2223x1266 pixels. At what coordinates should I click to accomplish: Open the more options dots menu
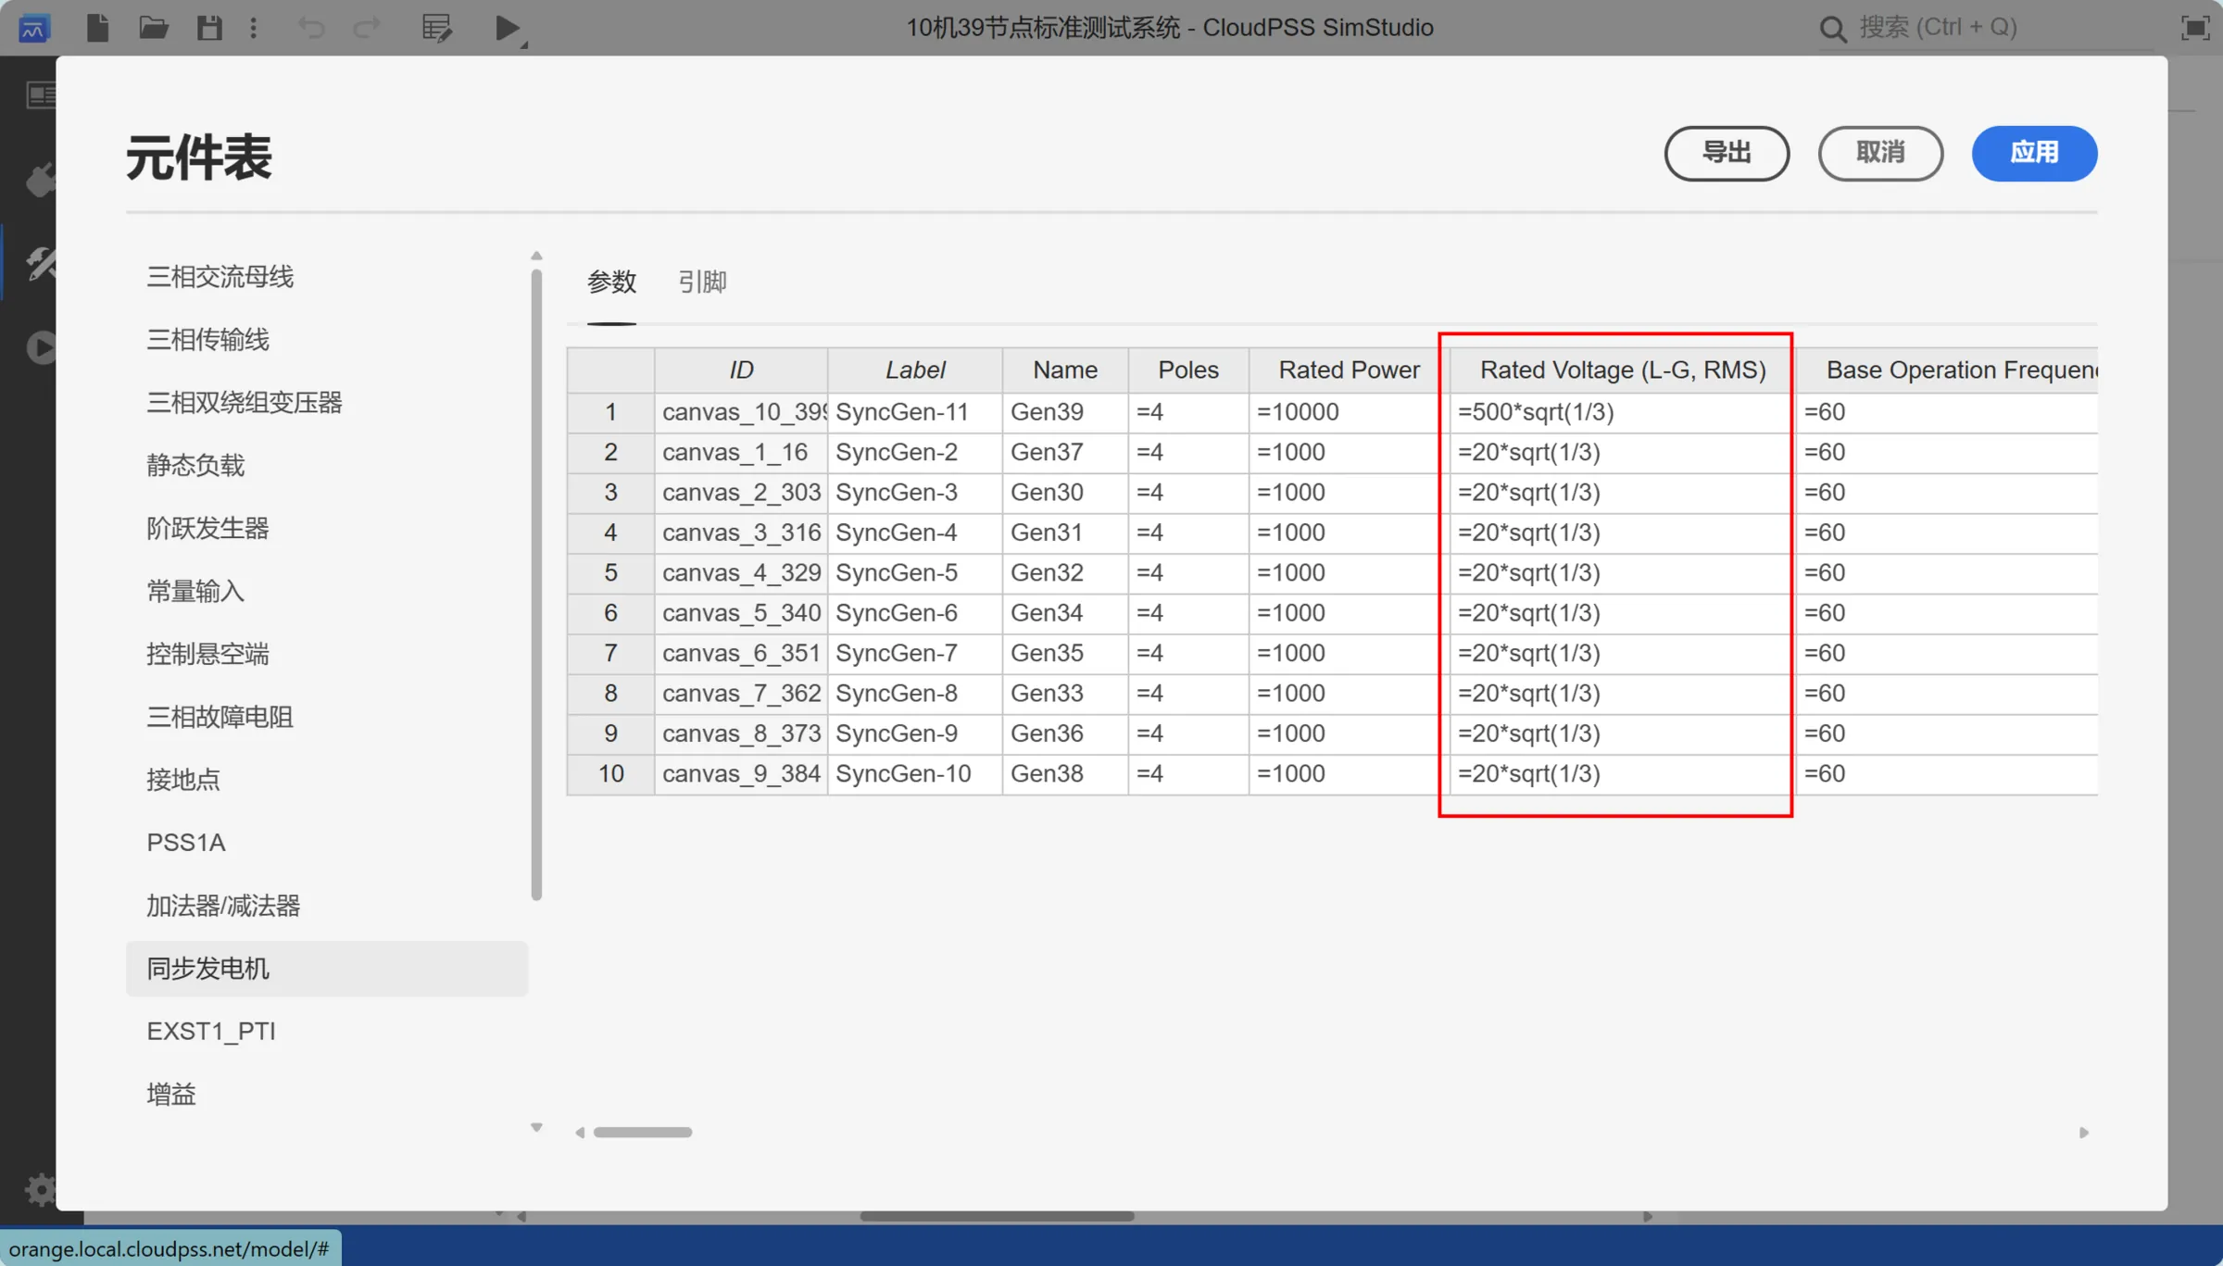click(x=253, y=28)
